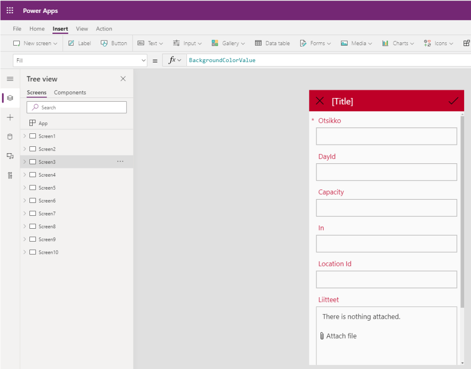Open the Fill property dropdown

click(144, 60)
